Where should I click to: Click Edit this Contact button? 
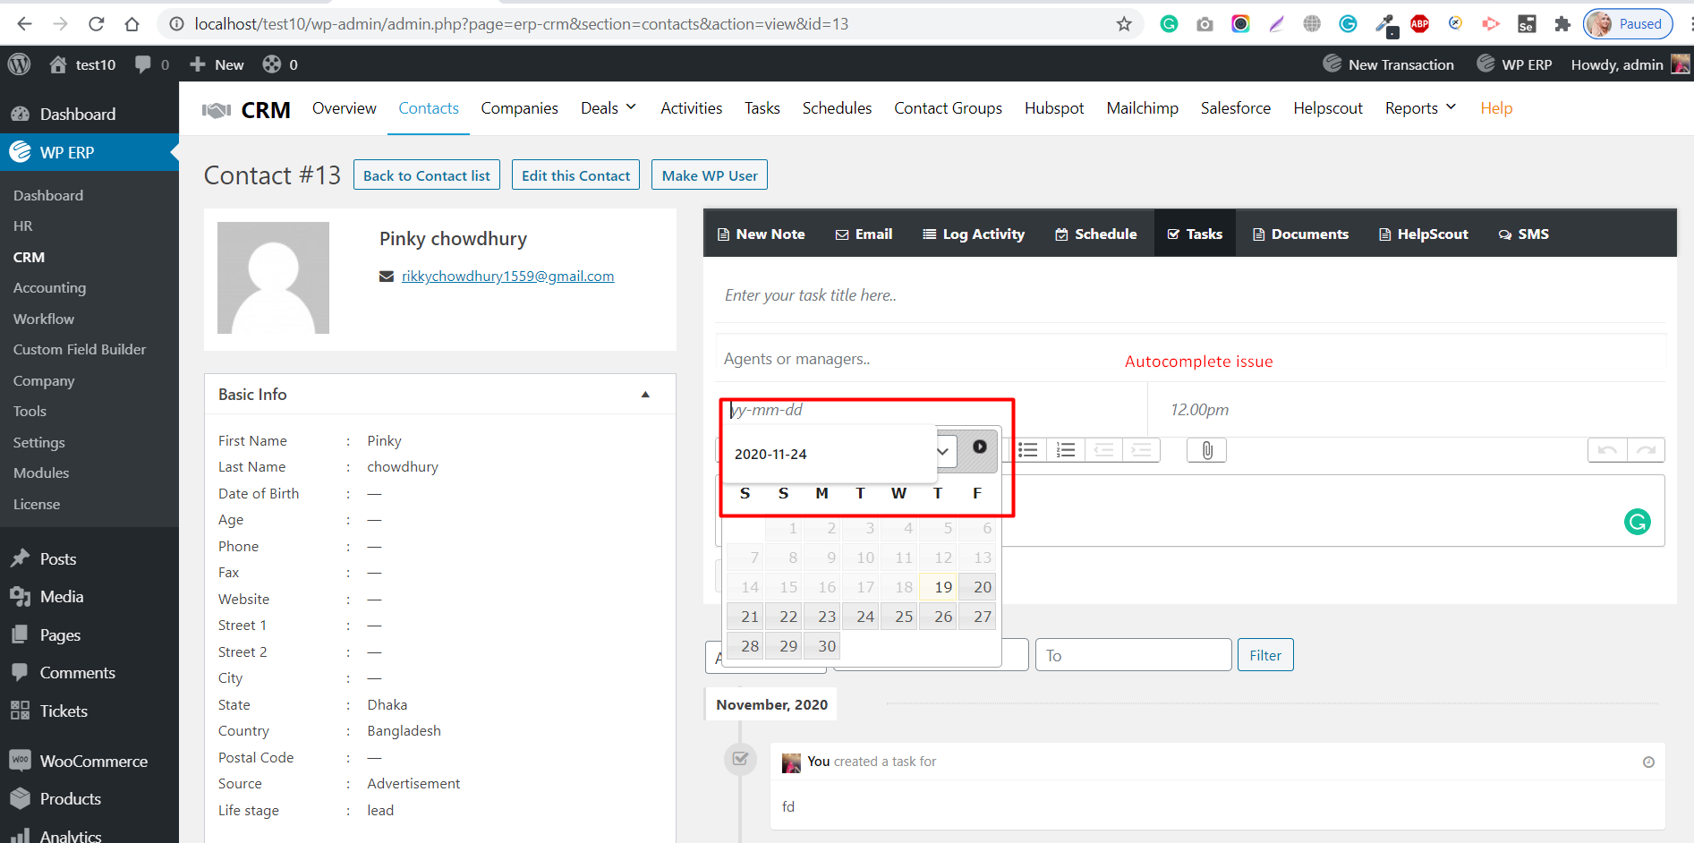576,175
